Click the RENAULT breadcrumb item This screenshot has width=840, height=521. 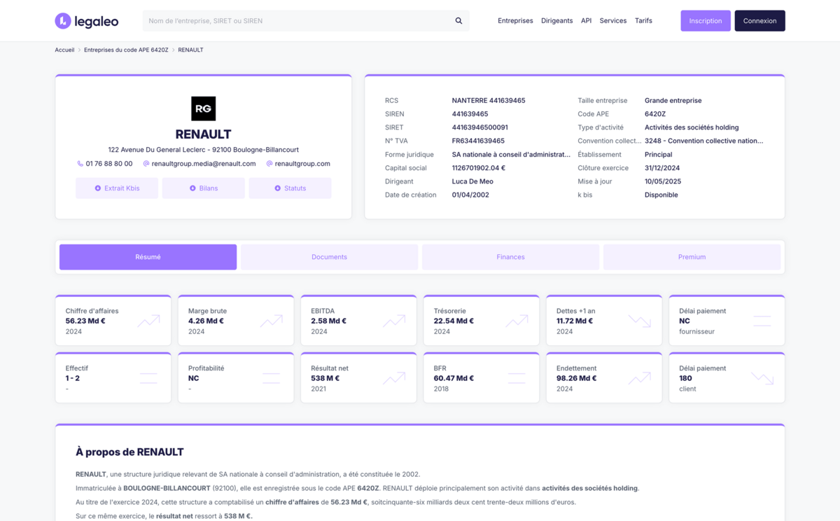tap(190, 50)
